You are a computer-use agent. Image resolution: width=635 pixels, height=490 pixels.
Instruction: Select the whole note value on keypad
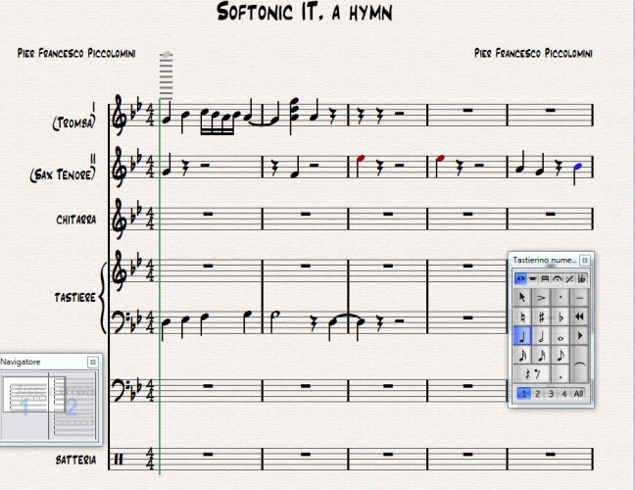click(x=561, y=336)
